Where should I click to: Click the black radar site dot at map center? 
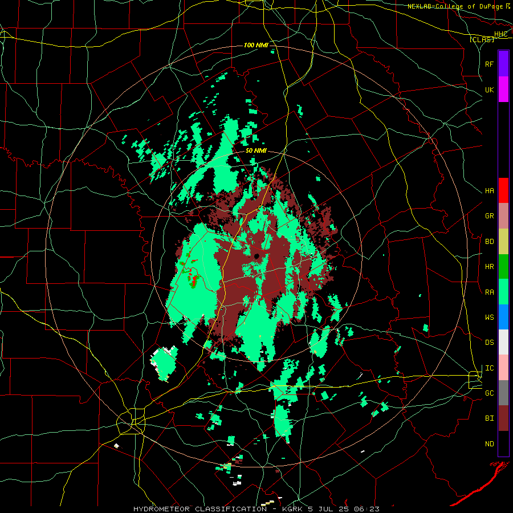(256, 256)
